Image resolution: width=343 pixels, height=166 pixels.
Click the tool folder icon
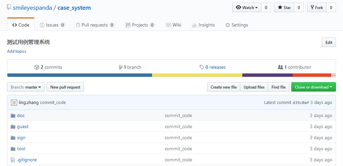tap(13, 149)
